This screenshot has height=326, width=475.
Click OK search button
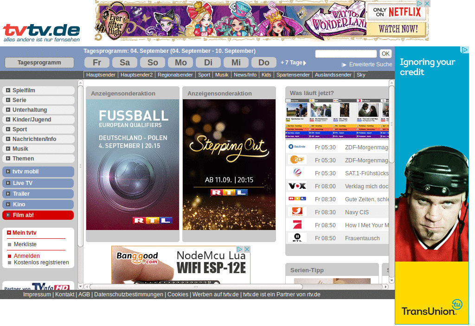385,54
